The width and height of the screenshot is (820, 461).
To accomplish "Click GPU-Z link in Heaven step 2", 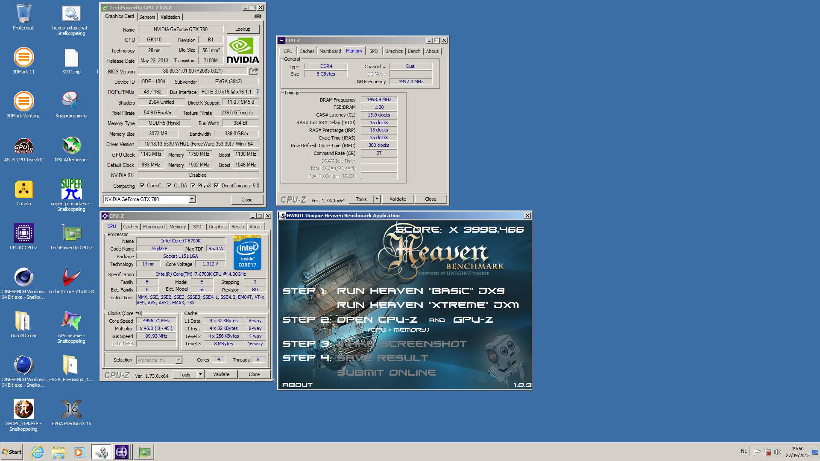I will 473,320.
